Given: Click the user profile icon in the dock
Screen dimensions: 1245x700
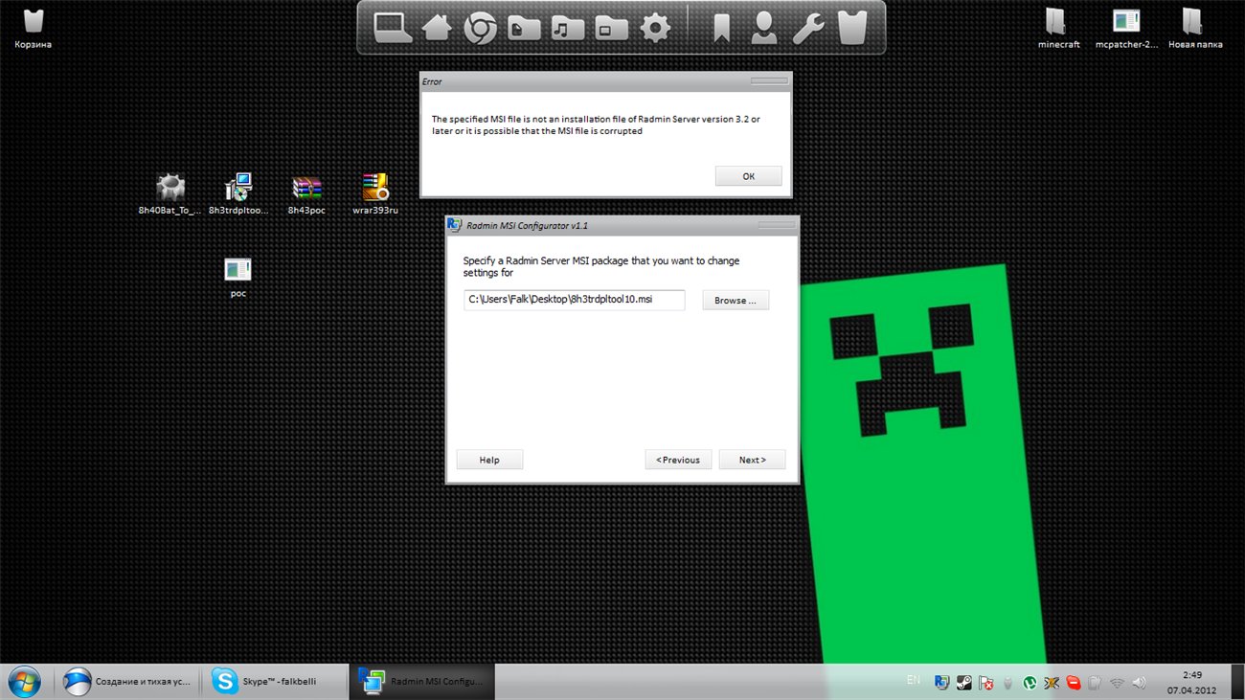Looking at the screenshot, I should pyautogui.click(x=764, y=28).
